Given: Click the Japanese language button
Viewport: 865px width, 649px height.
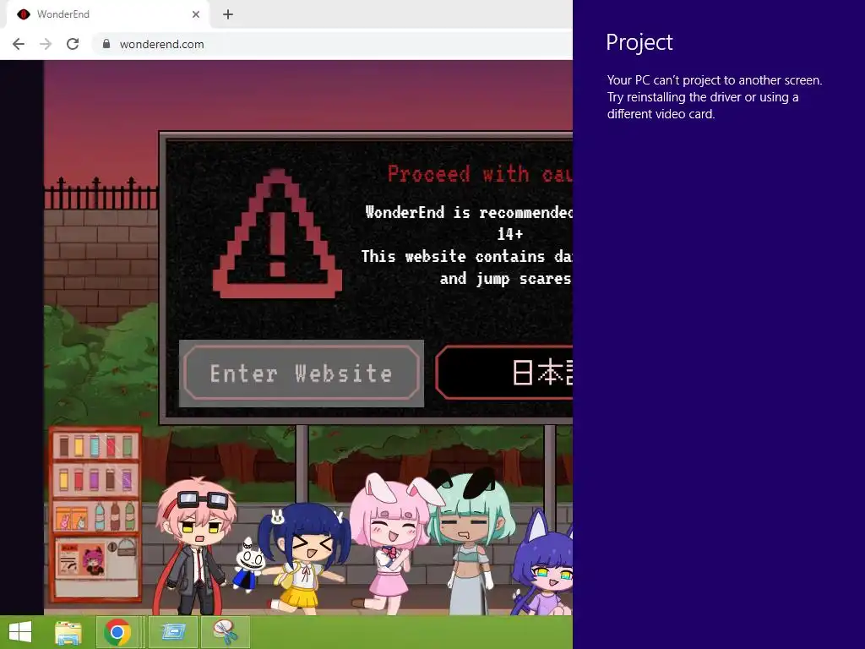Looking at the screenshot, I should pos(504,373).
